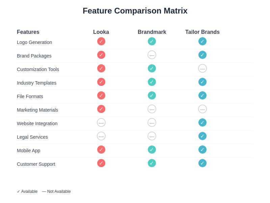Select the Tailor Brands column header

coord(202,32)
